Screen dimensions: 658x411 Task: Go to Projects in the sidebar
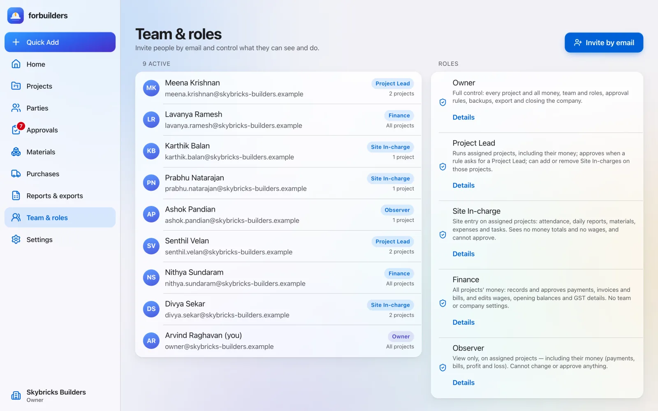coord(60,86)
